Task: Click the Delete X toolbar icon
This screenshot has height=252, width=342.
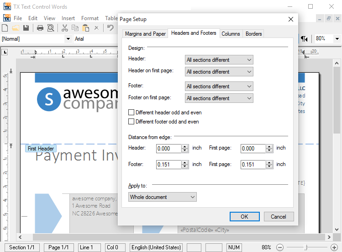Action: [x=96, y=28]
